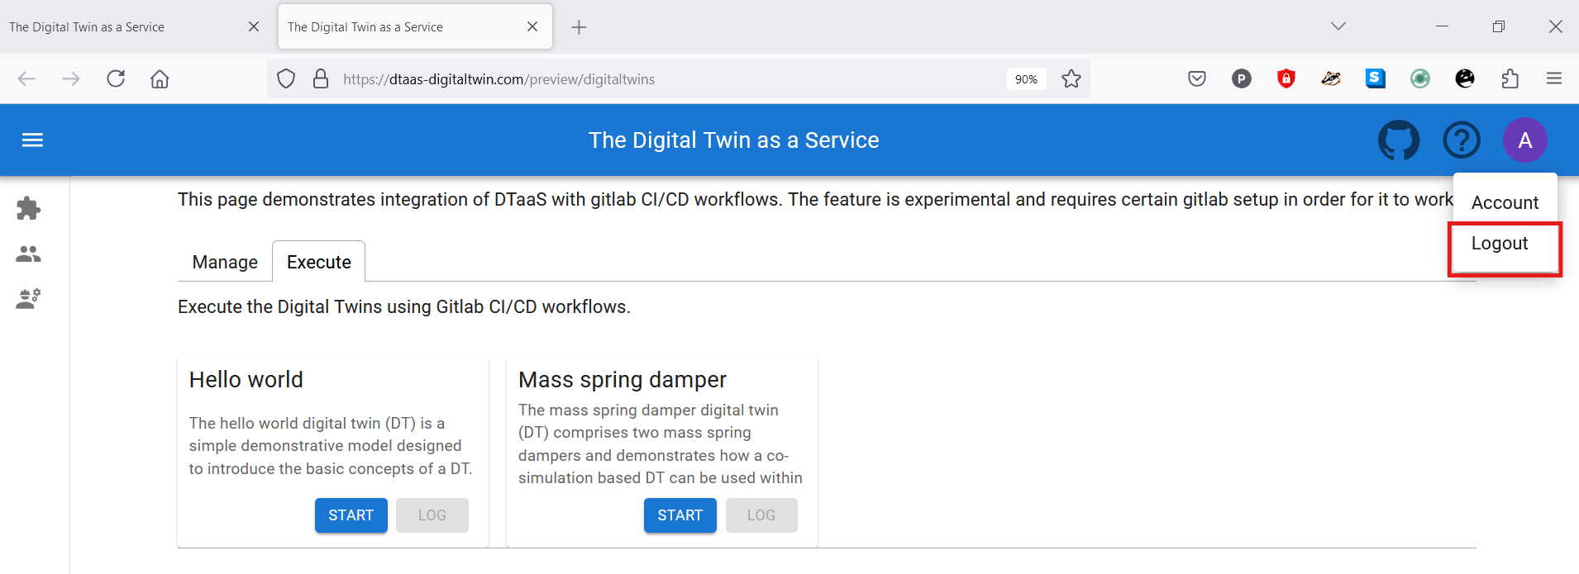Start the Hello world digital twin

click(351, 515)
